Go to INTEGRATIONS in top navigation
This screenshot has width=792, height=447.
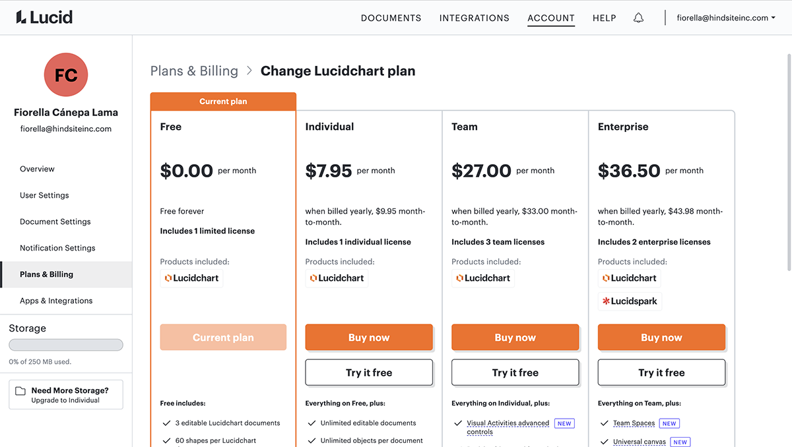tap(475, 18)
